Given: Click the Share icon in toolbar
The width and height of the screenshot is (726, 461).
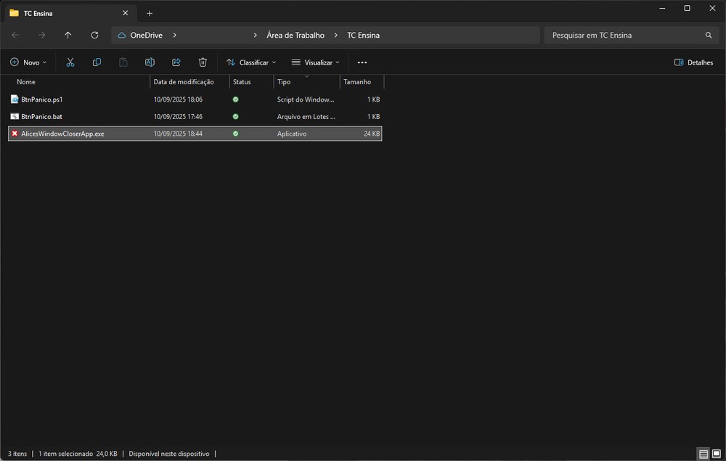Looking at the screenshot, I should (176, 62).
